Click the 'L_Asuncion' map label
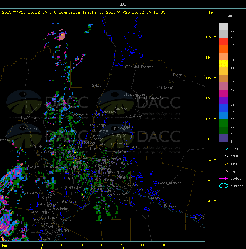 coord(135,115)
